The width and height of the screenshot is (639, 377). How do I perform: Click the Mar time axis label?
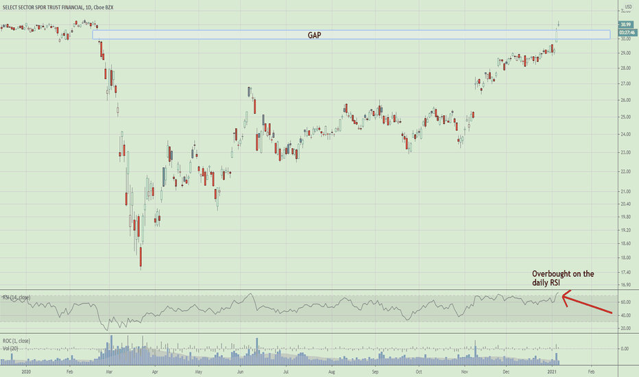coord(109,372)
